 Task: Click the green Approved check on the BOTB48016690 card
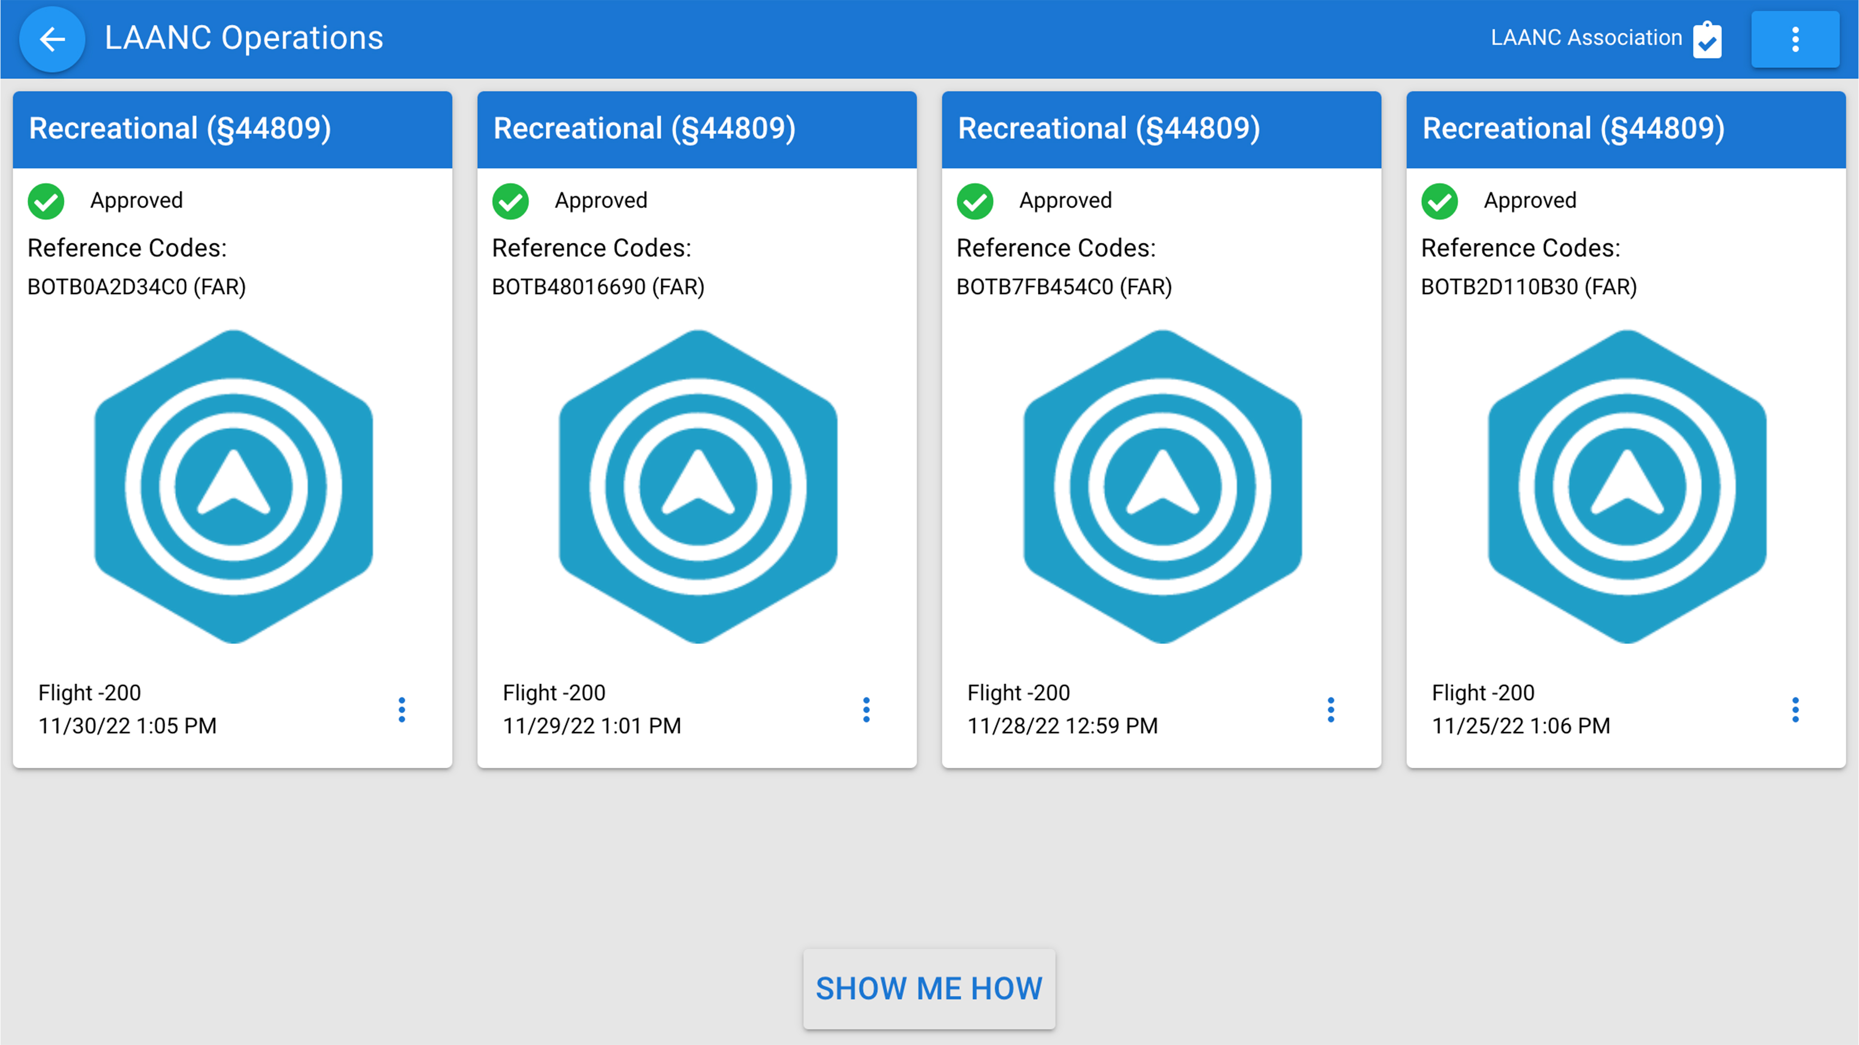click(x=511, y=201)
